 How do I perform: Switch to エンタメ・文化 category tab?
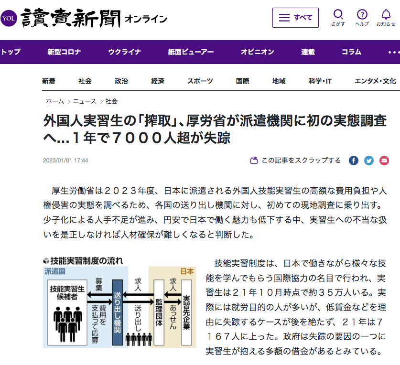[375, 81]
